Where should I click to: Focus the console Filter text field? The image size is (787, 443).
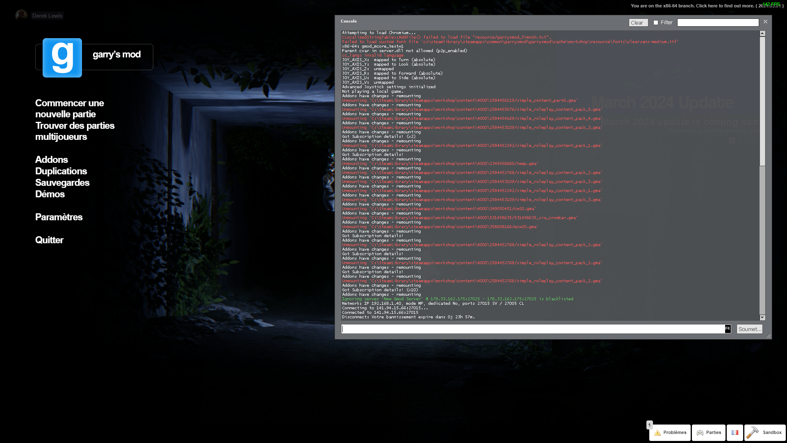718,23
